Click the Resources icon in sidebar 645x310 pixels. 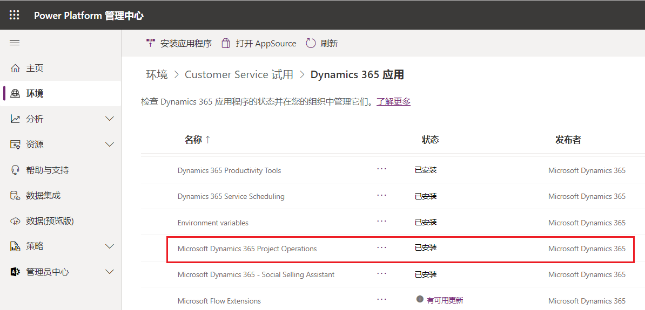click(x=15, y=144)
